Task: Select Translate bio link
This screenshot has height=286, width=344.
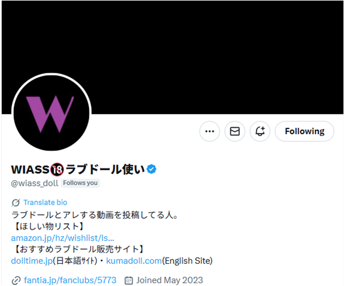Action: pyautogui.click(x=45, y=203)
